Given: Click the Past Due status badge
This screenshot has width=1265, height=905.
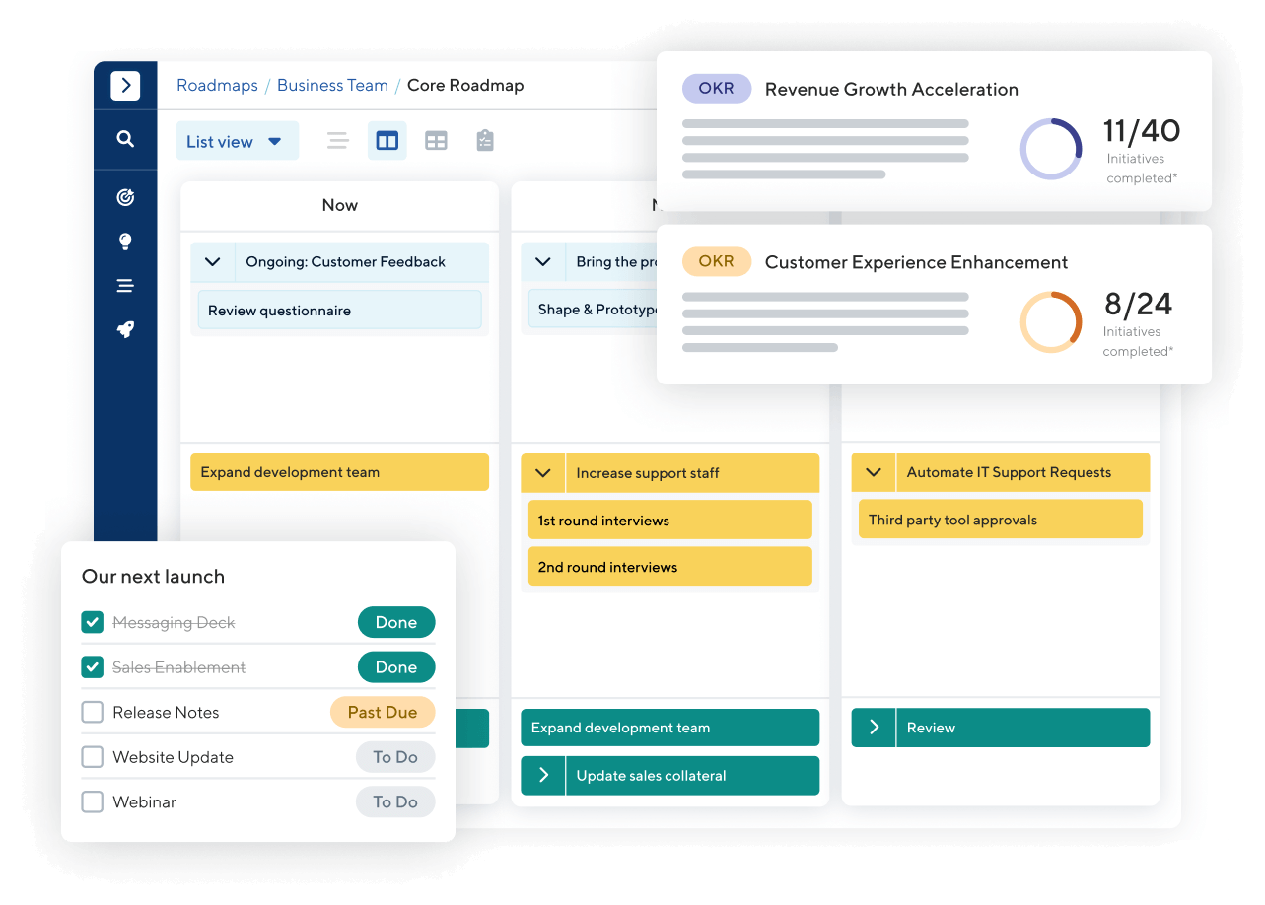Looking at the screenshot, I should coord(382,712).
